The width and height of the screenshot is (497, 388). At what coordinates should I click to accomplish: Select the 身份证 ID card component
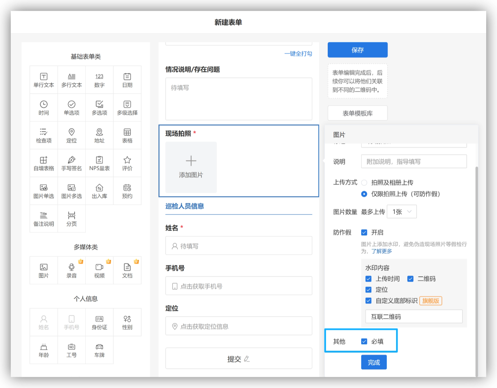(x=99, y=322)
